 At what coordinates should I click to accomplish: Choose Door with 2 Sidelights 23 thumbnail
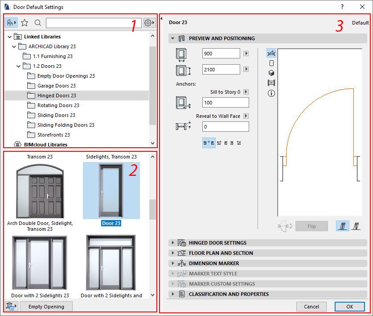[40, 263]
